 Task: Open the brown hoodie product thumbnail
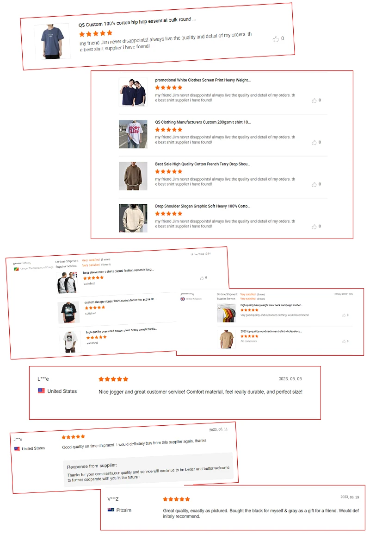(133, 176)
